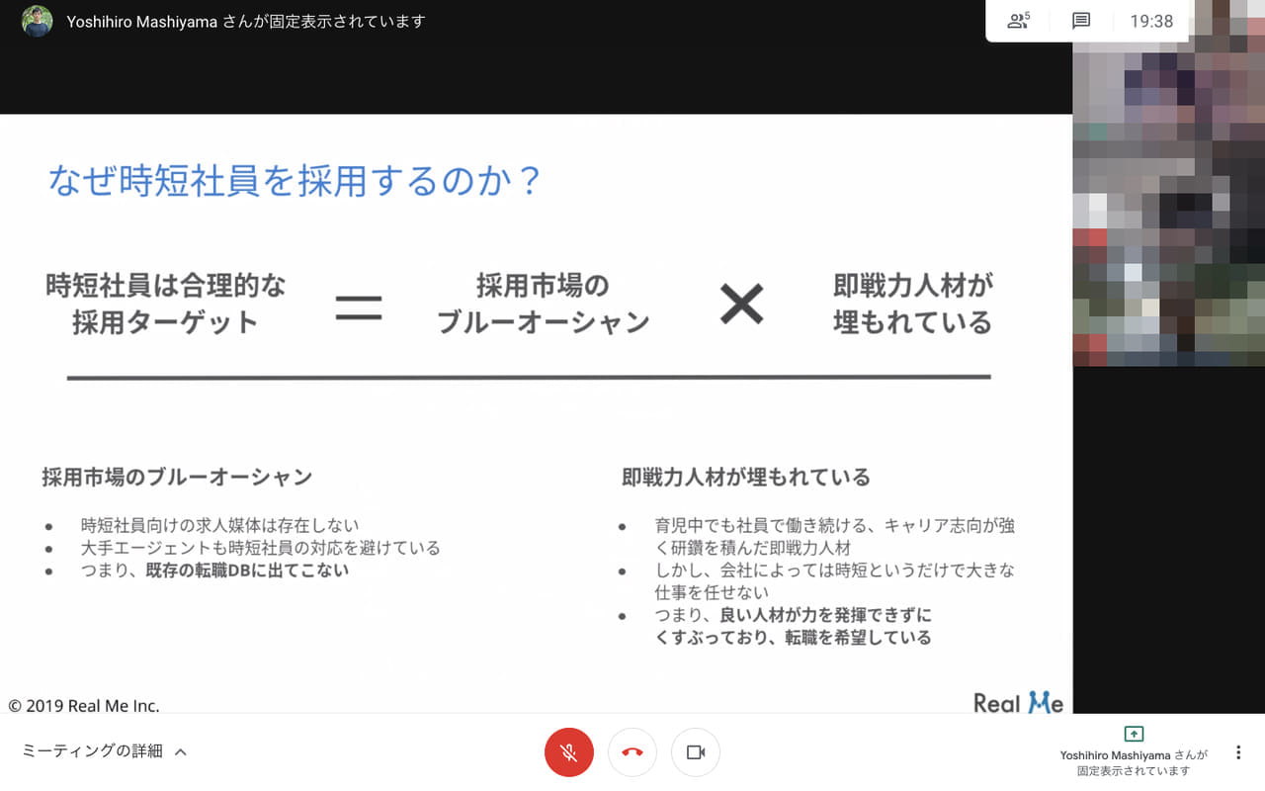Click the chat bubble next to the clock

point(1080,21)
